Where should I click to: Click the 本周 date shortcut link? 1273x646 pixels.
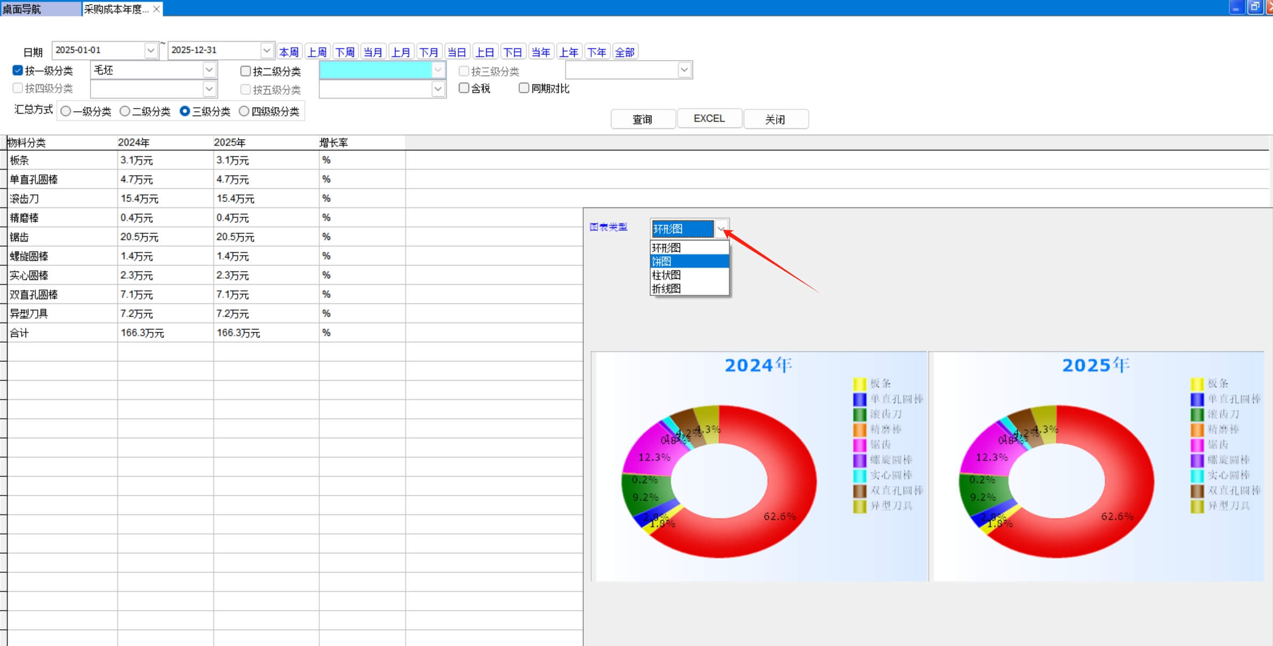pos(289,52)
